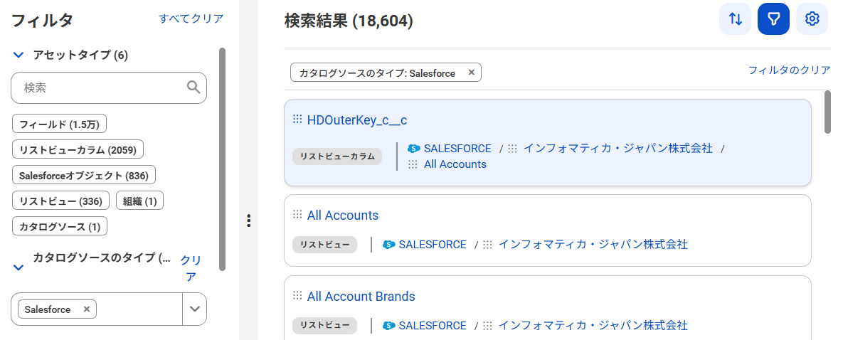Open the catalog source type dropdown arrow
The width and height of the screenshot is (843, 340).
click(194, 309)
